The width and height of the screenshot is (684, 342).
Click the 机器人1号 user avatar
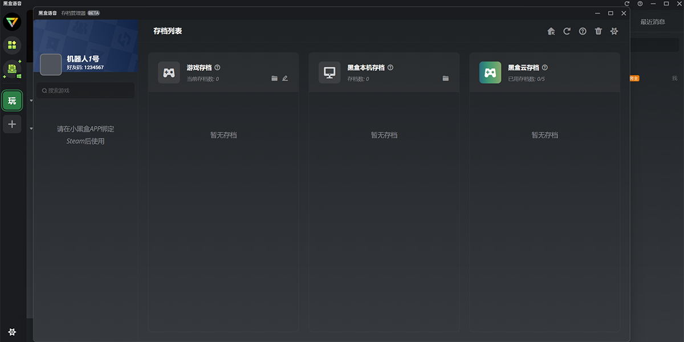coord(51,65)
